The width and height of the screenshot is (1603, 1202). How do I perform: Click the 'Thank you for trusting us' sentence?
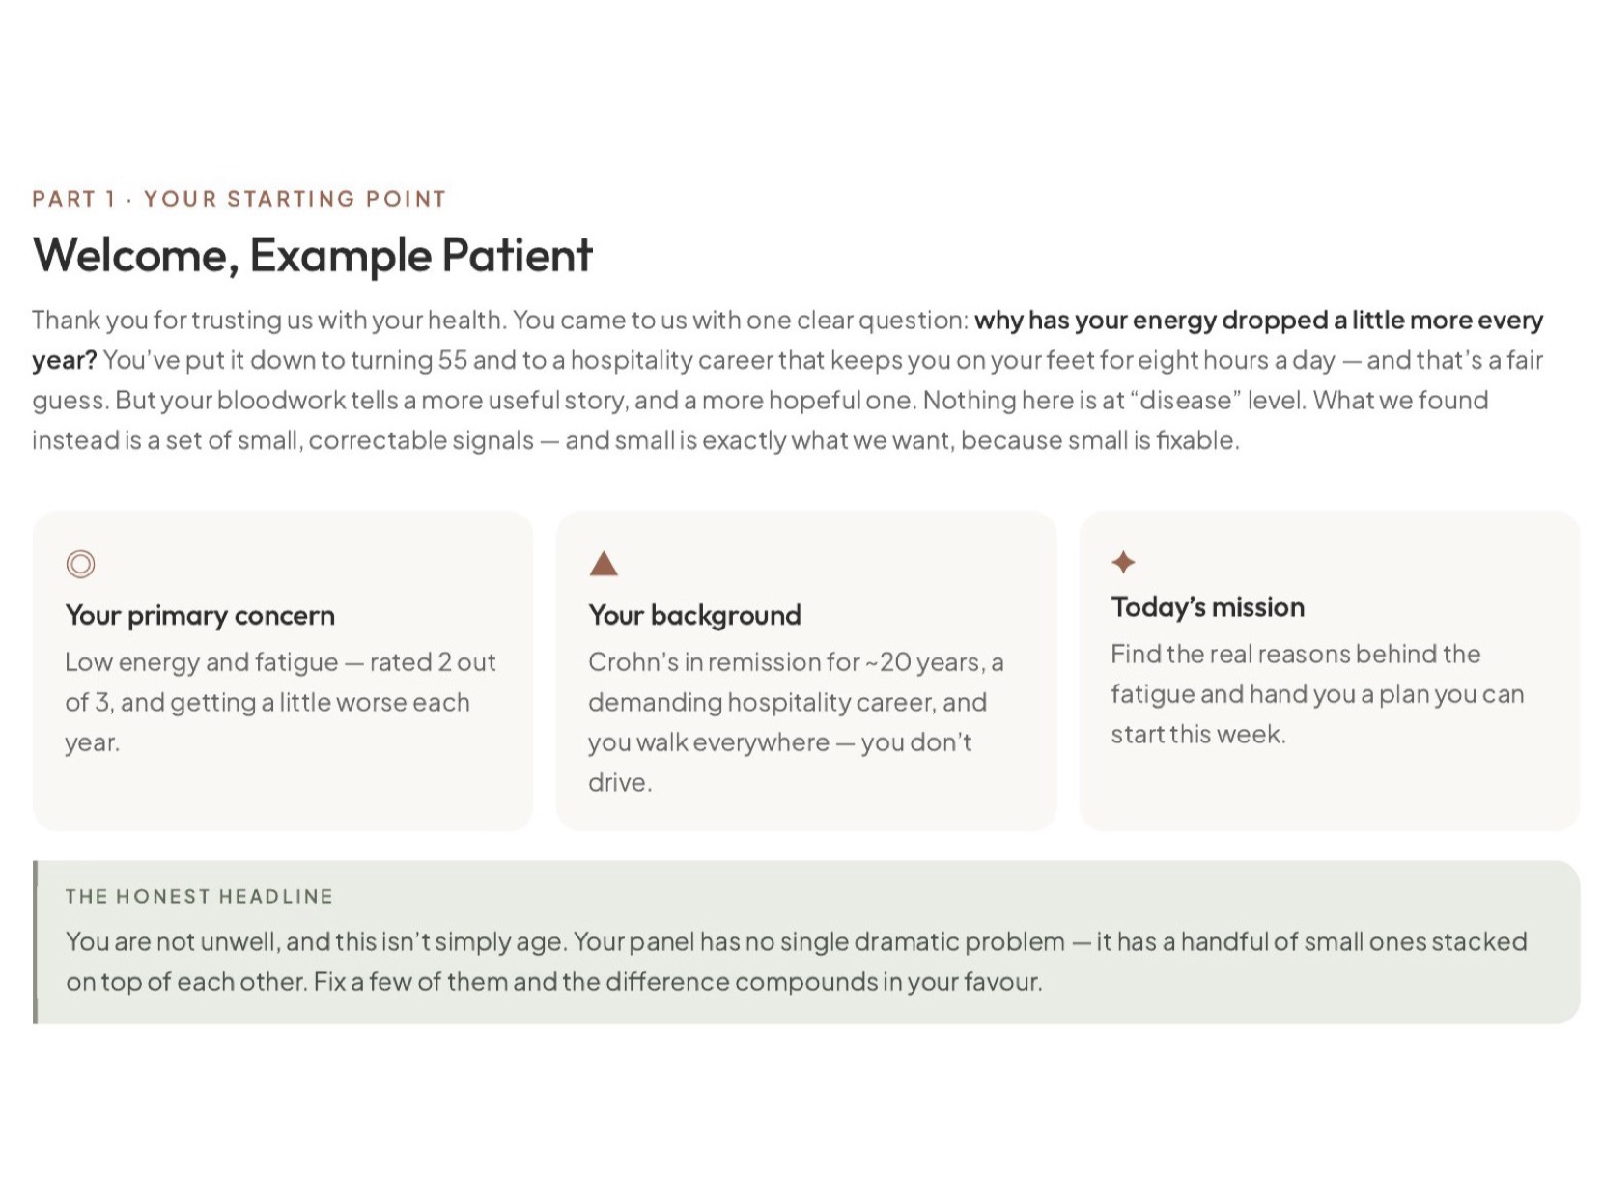click(x=268, y=320)
